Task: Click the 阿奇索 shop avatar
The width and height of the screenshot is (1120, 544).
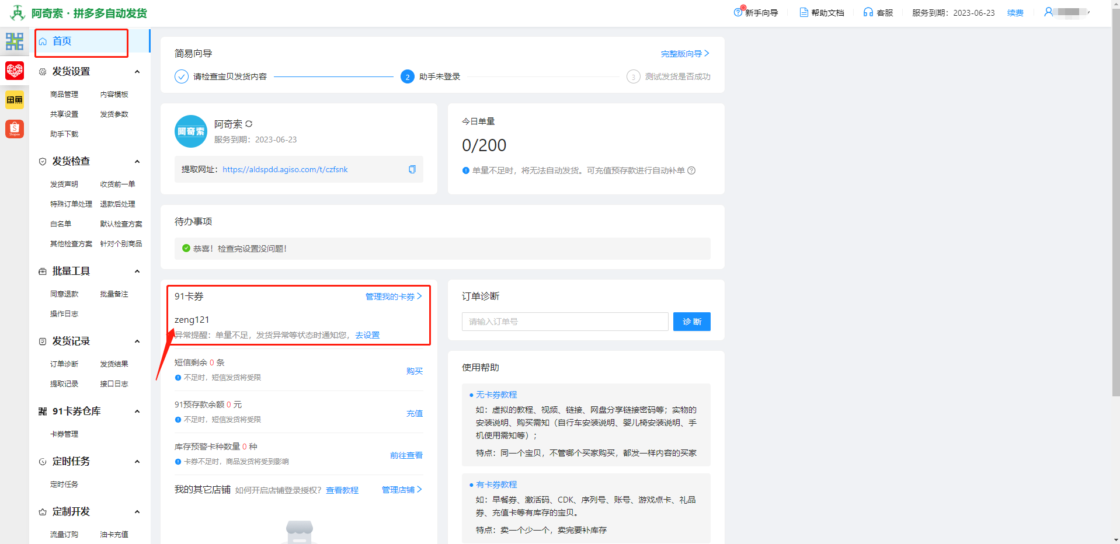Action: tap(191, 131)
